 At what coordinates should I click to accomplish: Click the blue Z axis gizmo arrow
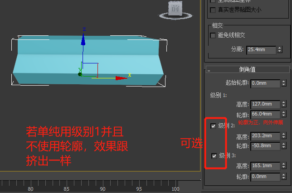83,39
